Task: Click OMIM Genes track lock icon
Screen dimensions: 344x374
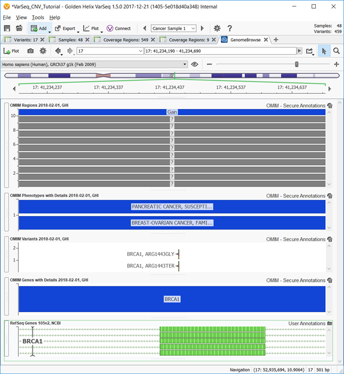Action: click(x=330, y=280)
